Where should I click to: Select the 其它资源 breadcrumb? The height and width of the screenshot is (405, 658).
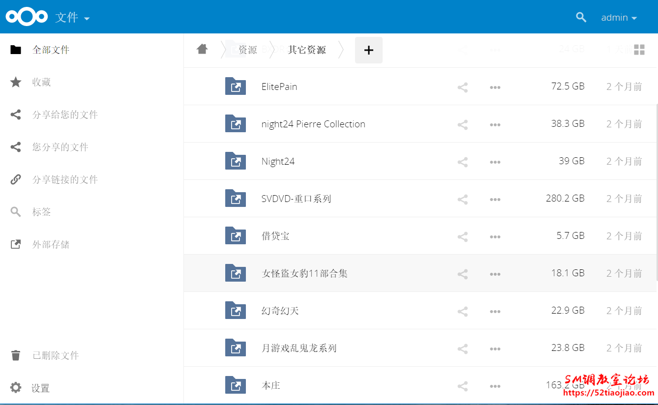307,50
